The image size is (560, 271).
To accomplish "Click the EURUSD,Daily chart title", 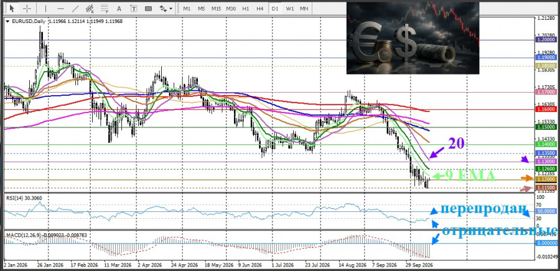I will click(x=29, y=21).
